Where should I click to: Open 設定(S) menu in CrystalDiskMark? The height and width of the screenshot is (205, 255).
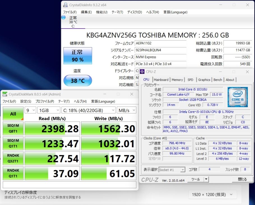pyautogui.click(x=26, y=101)
